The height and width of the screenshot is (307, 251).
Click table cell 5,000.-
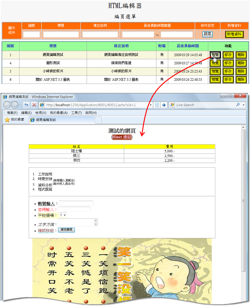[170, 151]
